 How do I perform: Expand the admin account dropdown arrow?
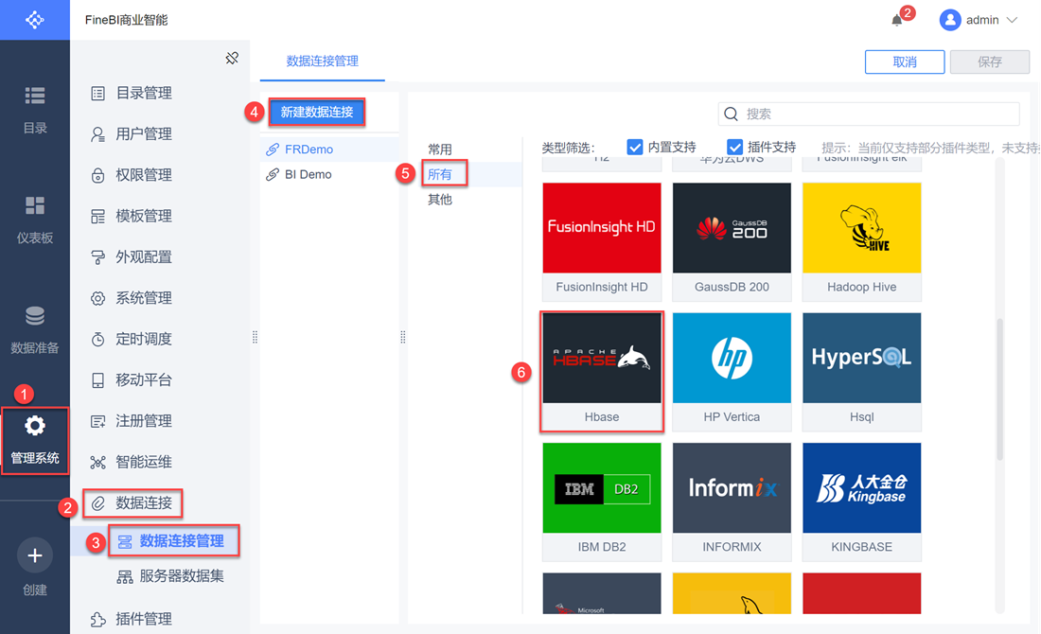coord(1012,20)
